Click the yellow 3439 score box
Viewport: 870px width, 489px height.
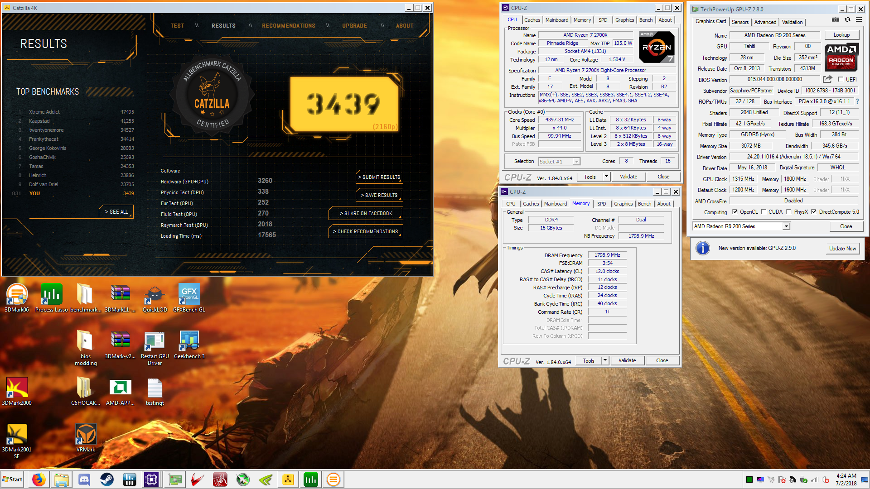pyautogui.click(x=344, y=104)
